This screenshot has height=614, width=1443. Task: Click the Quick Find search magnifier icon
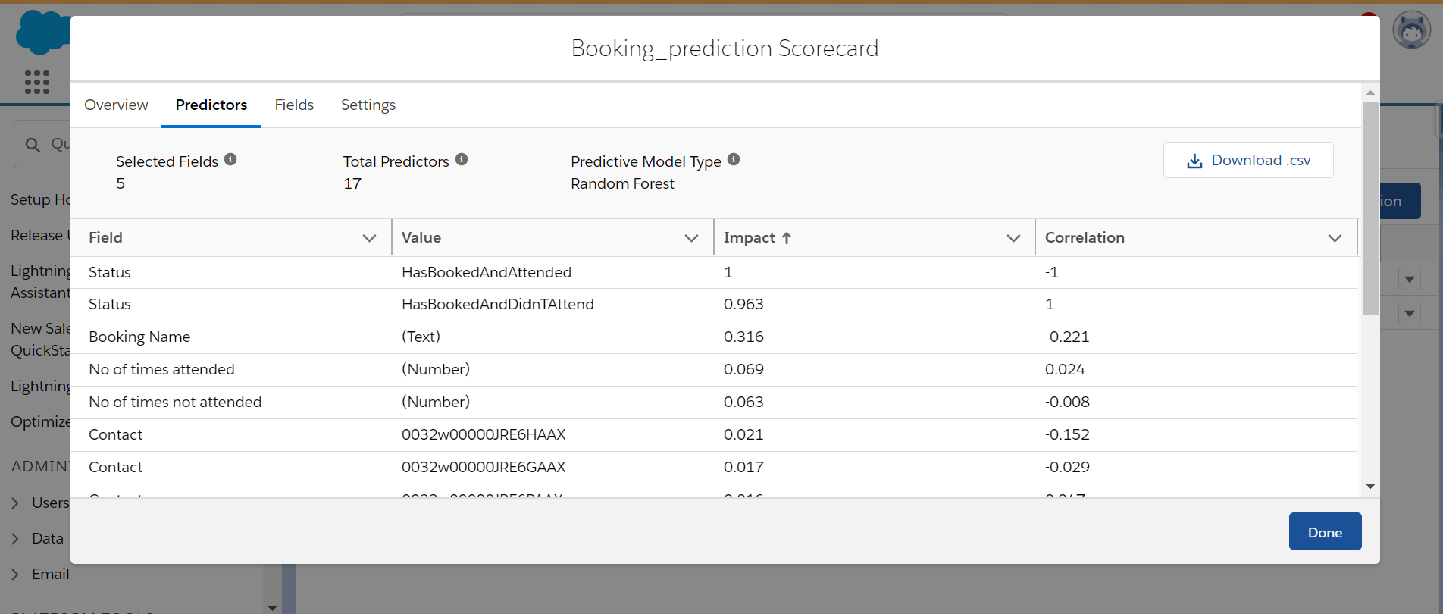pyautogui.click(x=33, y=145)
